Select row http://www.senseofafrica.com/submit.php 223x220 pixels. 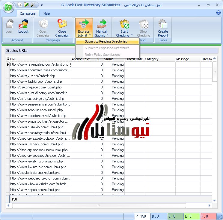(40, 104)
